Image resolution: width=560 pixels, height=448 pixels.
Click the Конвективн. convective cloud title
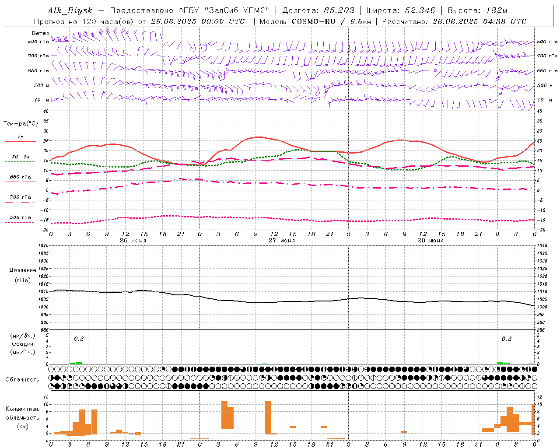coord(23,409)
